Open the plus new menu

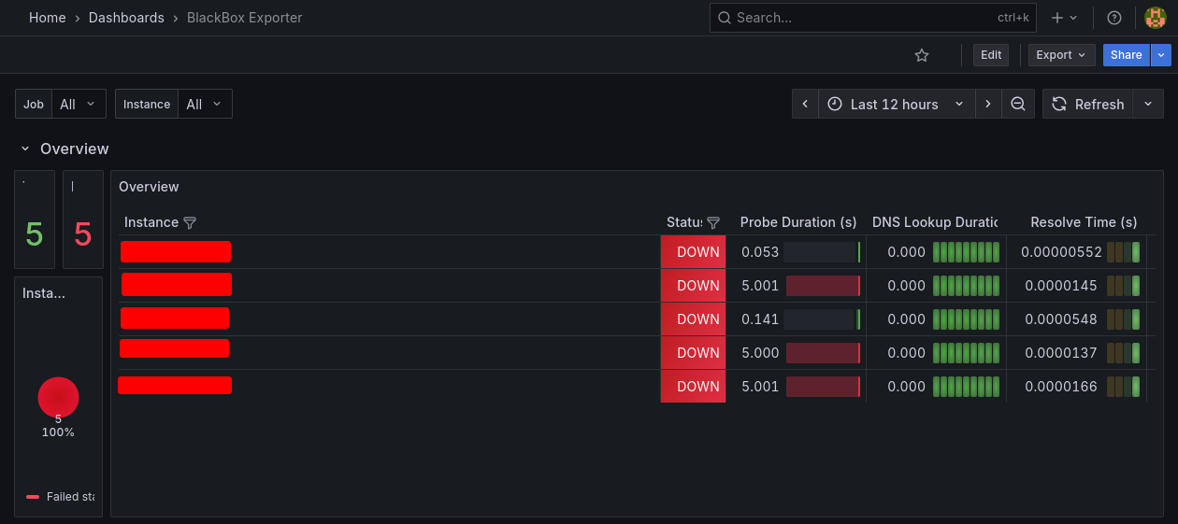pos(1064,18)
